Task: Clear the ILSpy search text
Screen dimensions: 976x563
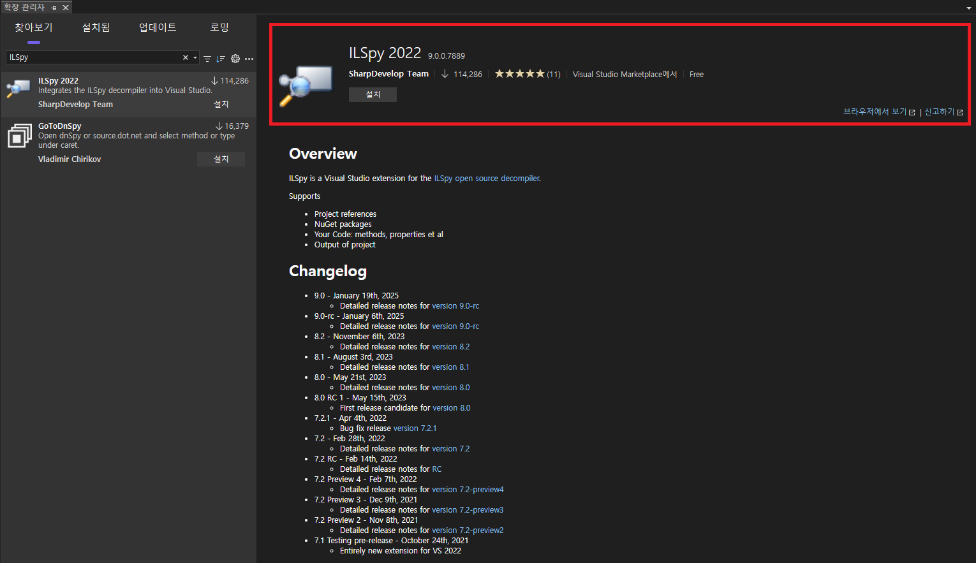Action: pos(186,57)
